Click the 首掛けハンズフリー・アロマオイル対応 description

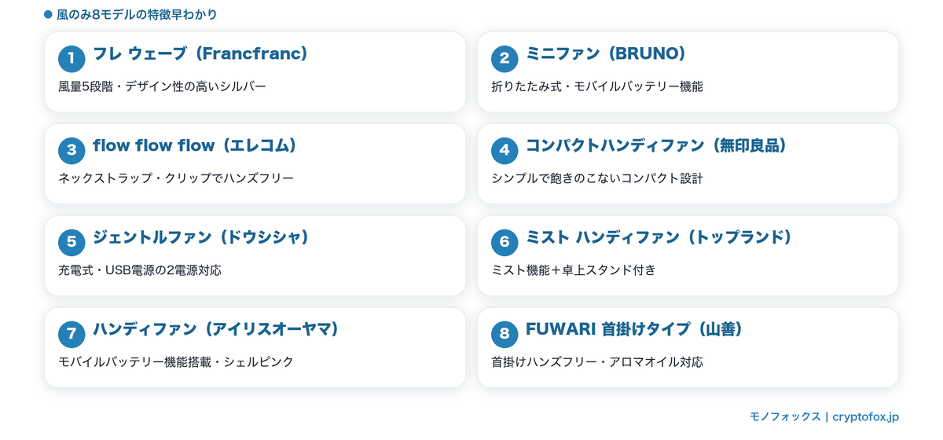597,362
